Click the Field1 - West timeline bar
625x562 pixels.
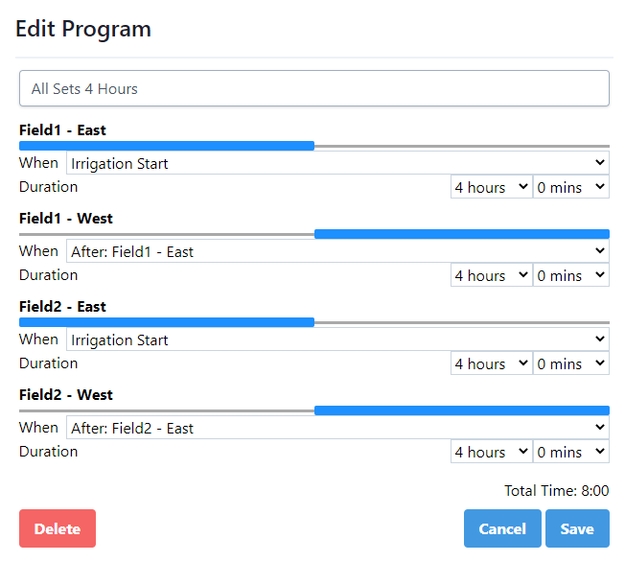461,234
